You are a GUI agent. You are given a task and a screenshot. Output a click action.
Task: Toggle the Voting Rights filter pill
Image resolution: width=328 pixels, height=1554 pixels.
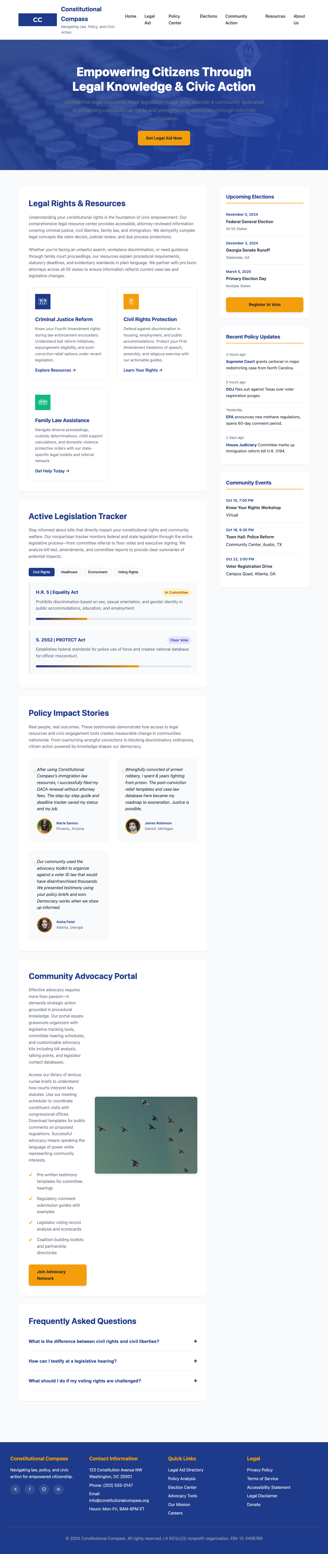pyautogui.click(x=128, y=572)
